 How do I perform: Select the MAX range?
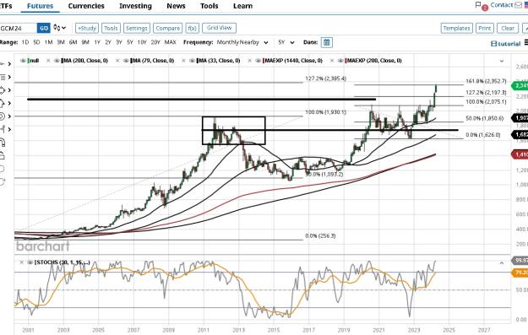pyautogui.click(x=170, y=42)
